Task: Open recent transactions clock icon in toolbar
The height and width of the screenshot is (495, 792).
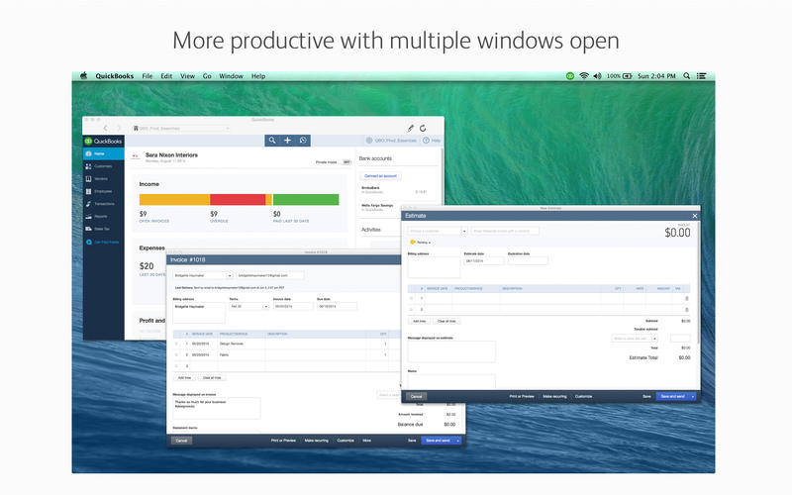Action: click(x=303, y=141)
